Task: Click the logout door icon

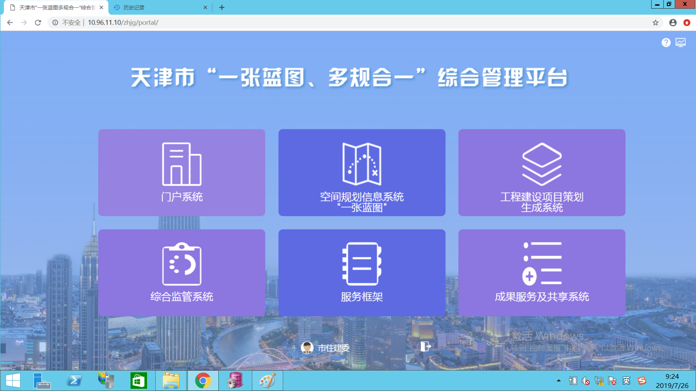Action: click(x=425, y=346)
